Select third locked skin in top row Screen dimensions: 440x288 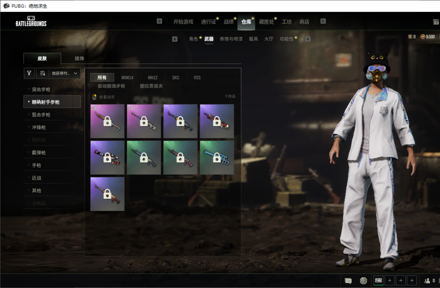tap(180, 121)
